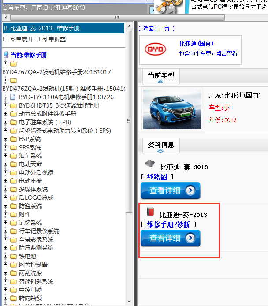Click 查看详细 button under 维修手册/诊断
The height and width of the screenshot is (306, 268).
(171, 238)
